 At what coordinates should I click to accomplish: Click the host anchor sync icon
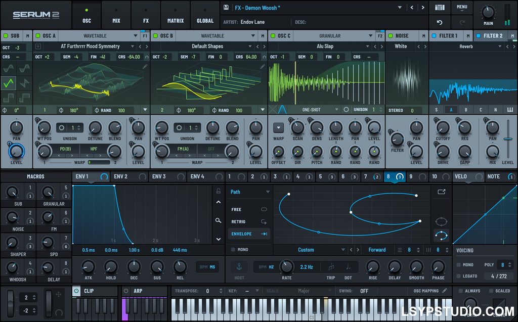point(239,267)
